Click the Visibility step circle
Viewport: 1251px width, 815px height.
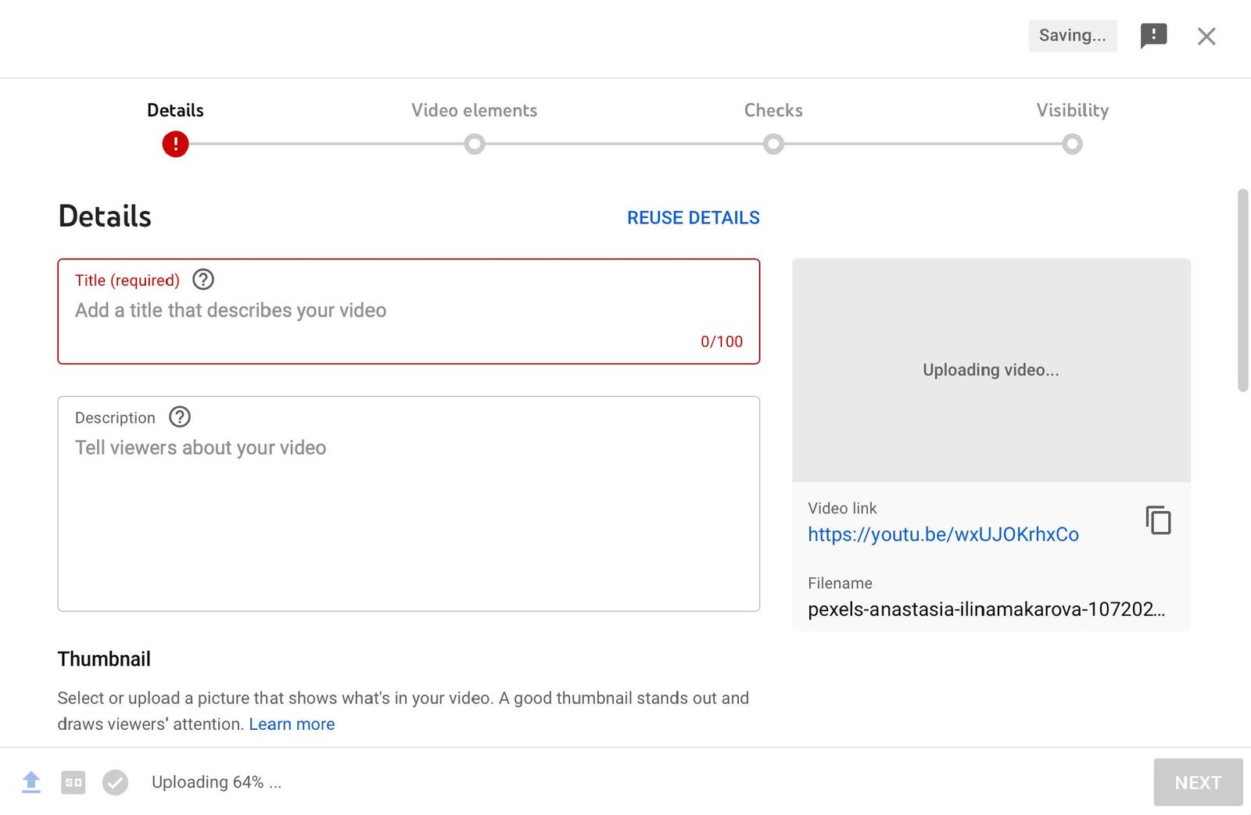tap(1073, 145)
